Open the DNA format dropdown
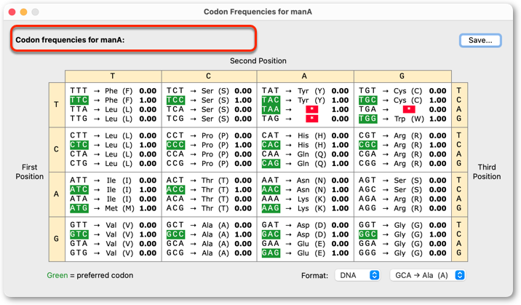Image resolution: width=521 pixels, height=305 pixels. pos(357,275)
